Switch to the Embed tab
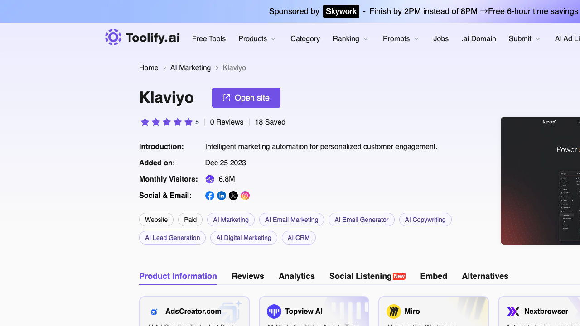 pos(434,276)
